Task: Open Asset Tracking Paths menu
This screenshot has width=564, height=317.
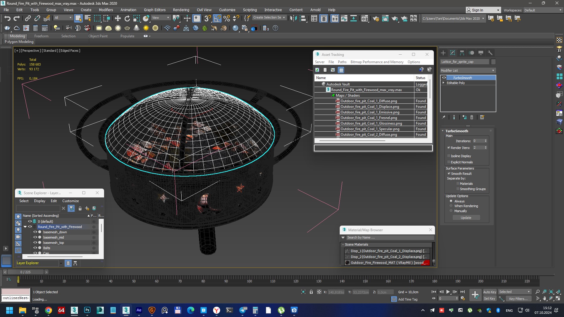Action: click(x=342, y=62)
